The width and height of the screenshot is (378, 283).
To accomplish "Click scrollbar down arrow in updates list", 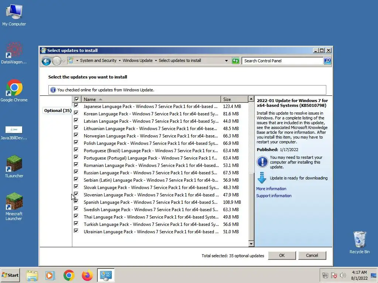I will click(x=251, y=244).
